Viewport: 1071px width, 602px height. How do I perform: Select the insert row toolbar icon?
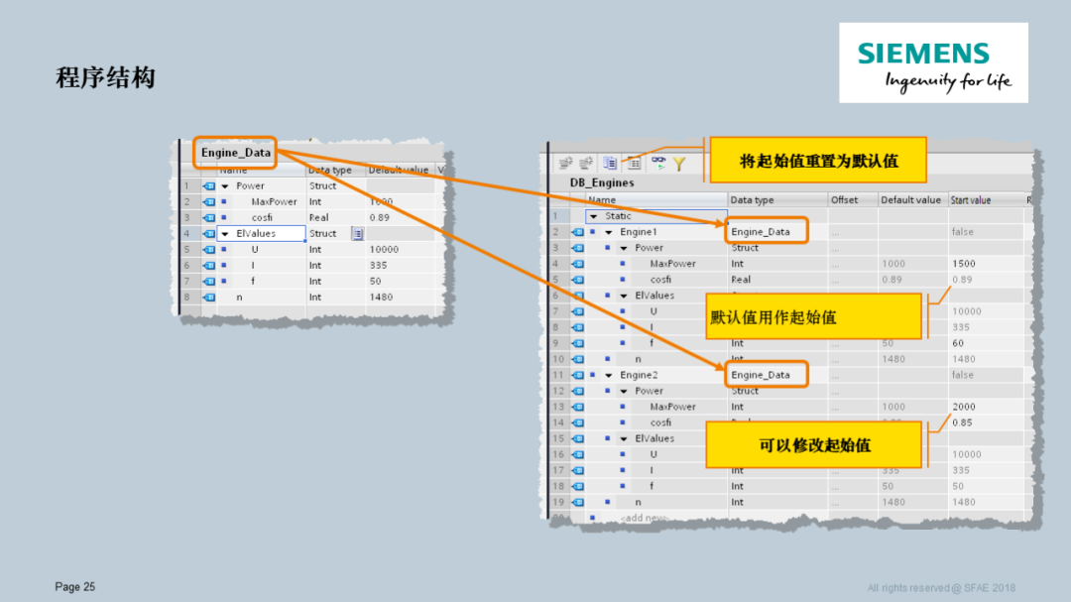click(568, 164)
